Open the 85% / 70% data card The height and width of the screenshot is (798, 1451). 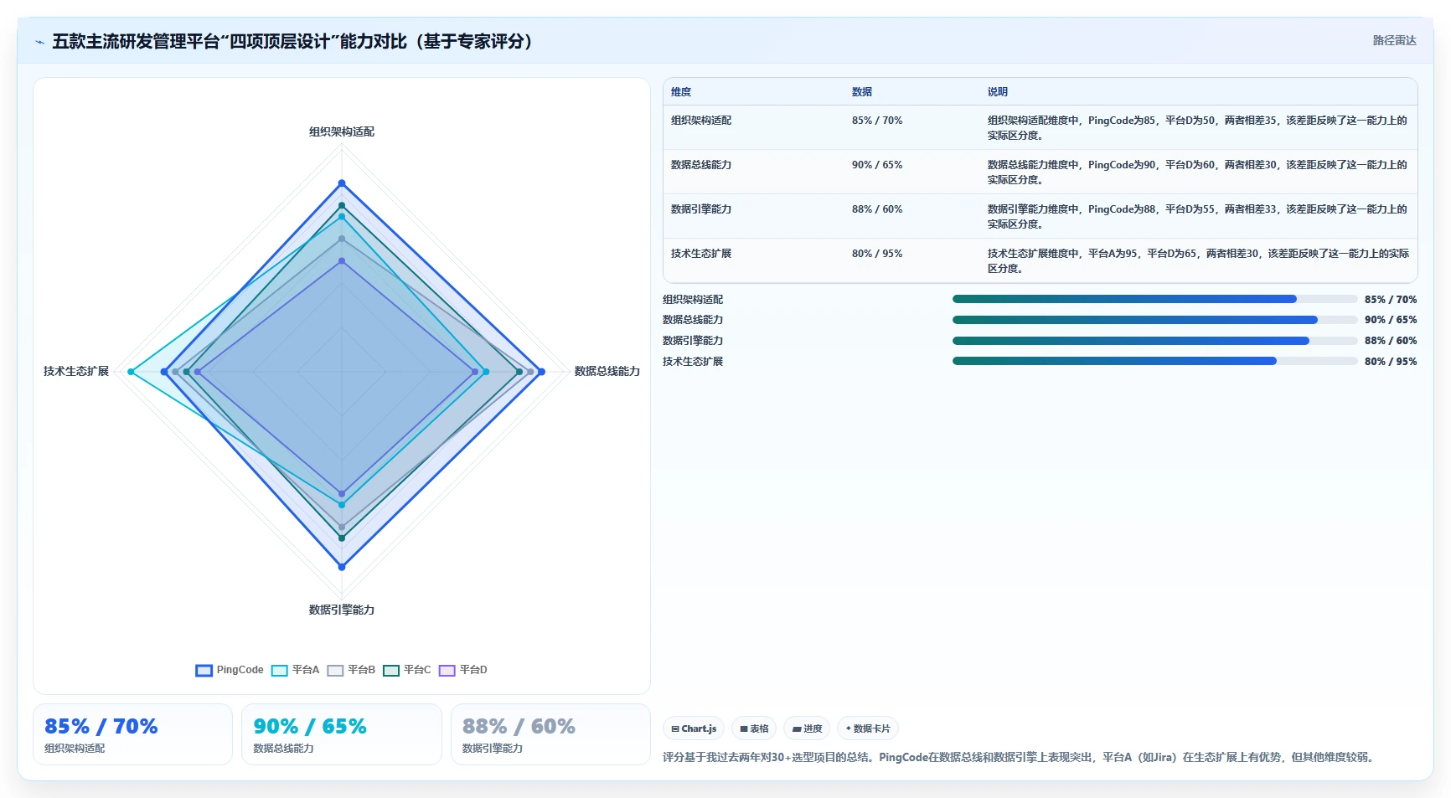pyautogui.click(x=132, y=734)
